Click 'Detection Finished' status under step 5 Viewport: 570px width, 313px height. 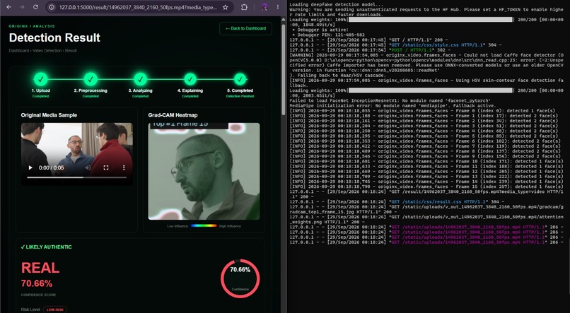240,96
